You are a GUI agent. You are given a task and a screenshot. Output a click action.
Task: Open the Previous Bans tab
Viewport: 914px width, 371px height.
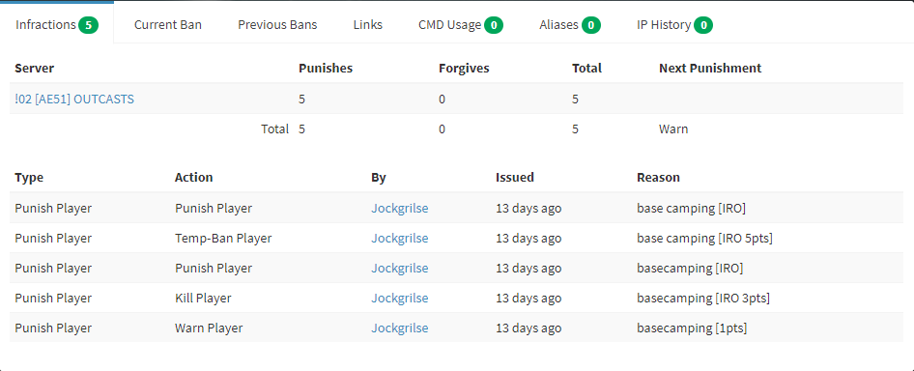click(277, 24)
